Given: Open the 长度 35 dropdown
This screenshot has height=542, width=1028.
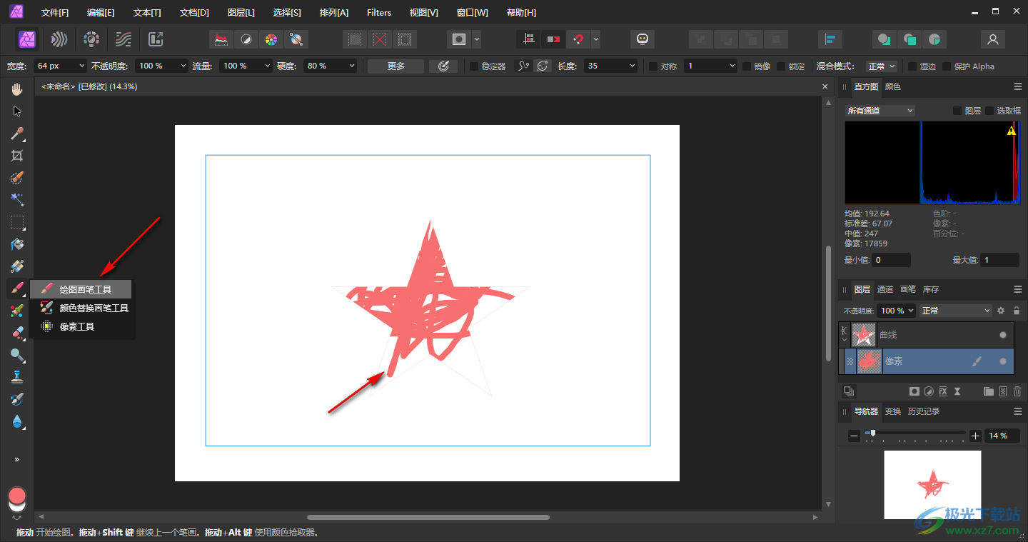Looking at the screenshot, I should [x=610, y=66].
